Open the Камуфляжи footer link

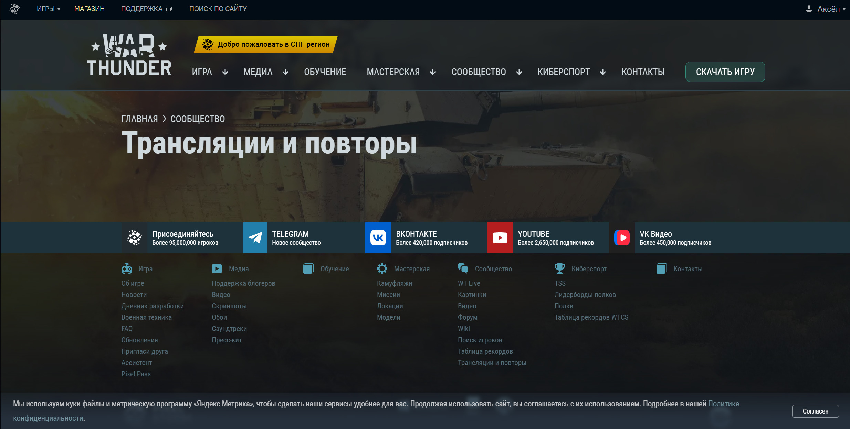pos(395,283)
